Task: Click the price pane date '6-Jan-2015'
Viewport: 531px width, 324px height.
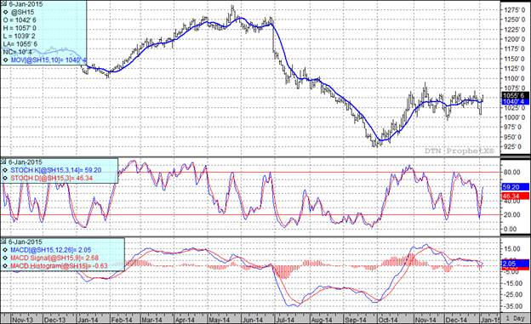Action: 26,4
